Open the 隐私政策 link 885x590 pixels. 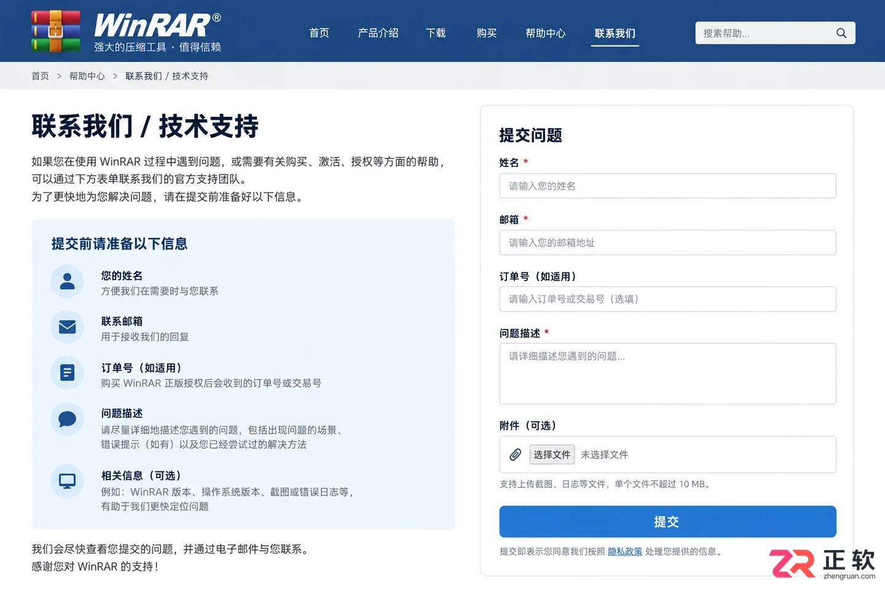coord(625,552)
